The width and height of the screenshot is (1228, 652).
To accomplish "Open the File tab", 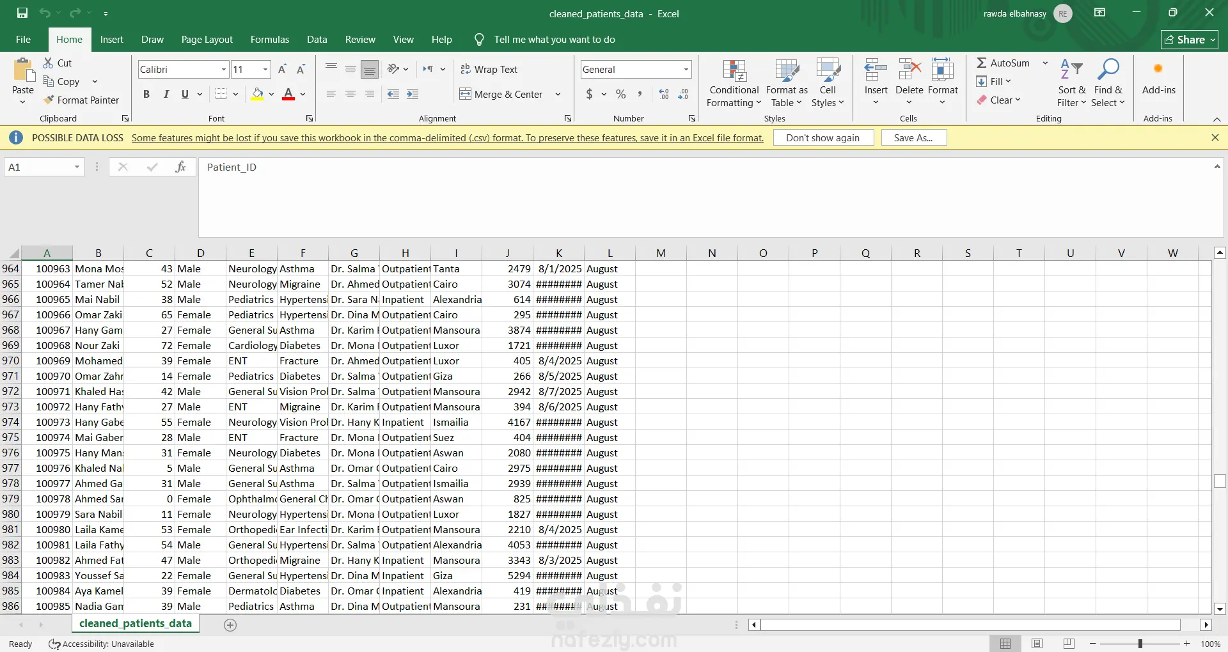I will (23, 39).
